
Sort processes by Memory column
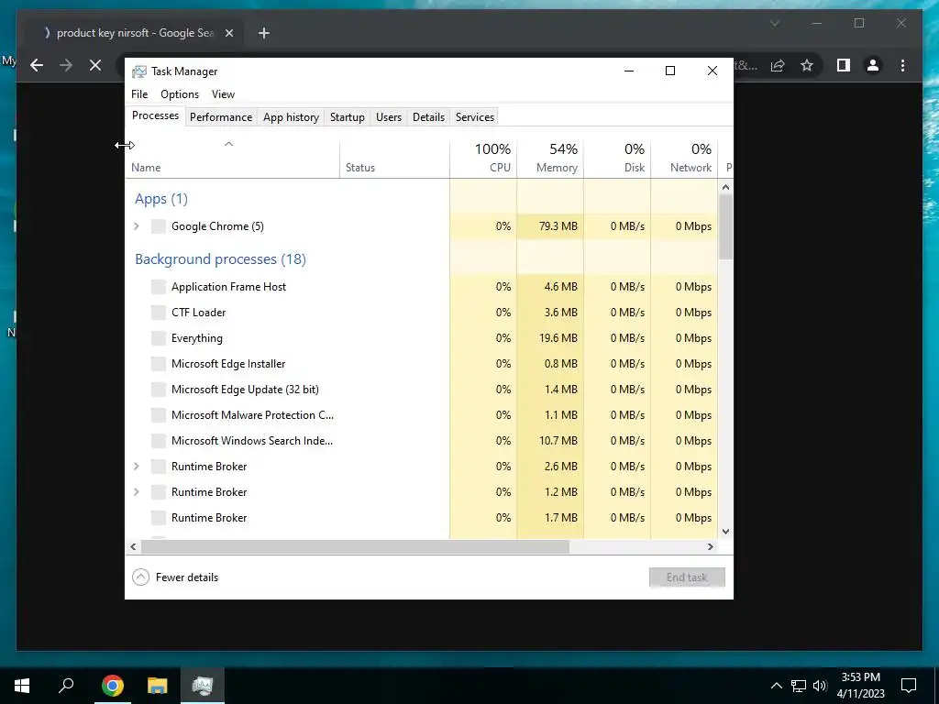[x=550, y=158]
